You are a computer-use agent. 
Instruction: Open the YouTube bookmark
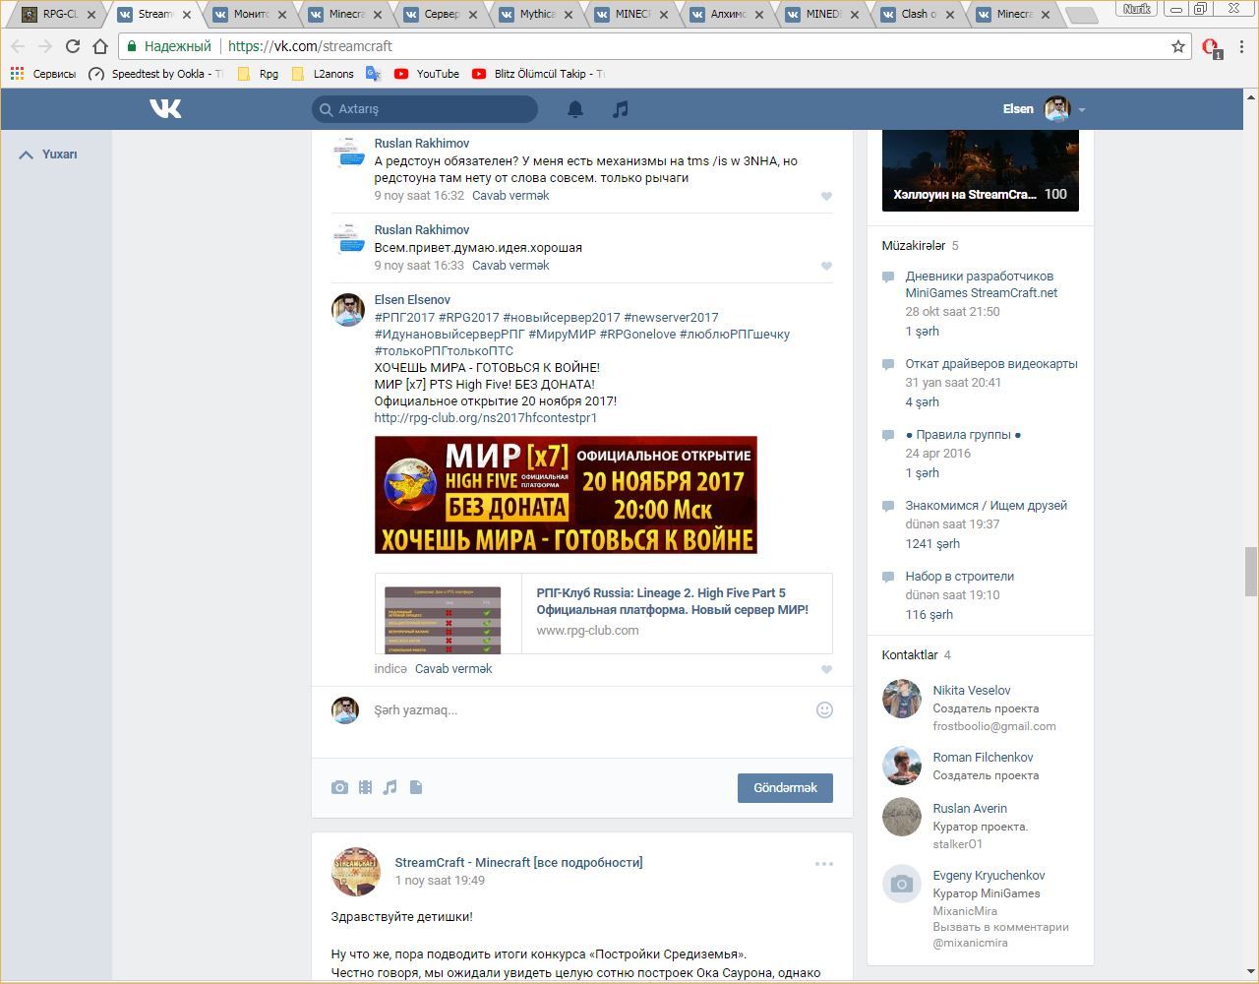point(427,74)
